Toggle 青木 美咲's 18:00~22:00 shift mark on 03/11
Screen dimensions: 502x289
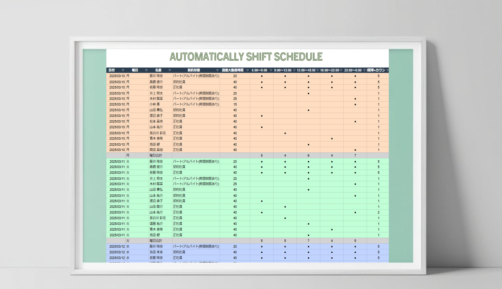click(x=332, y=229)
